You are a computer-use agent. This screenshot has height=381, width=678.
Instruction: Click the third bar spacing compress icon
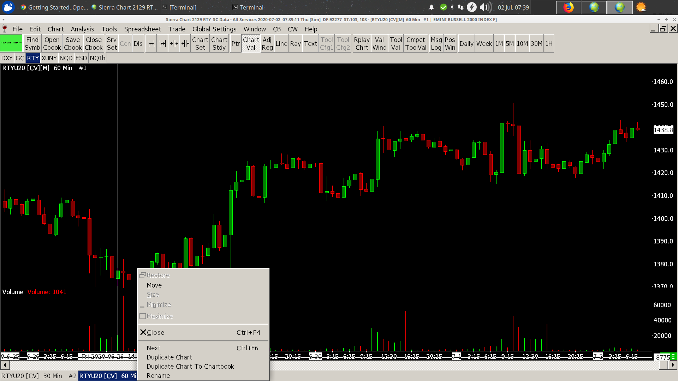pyautogui.click(x=174, y=43)
